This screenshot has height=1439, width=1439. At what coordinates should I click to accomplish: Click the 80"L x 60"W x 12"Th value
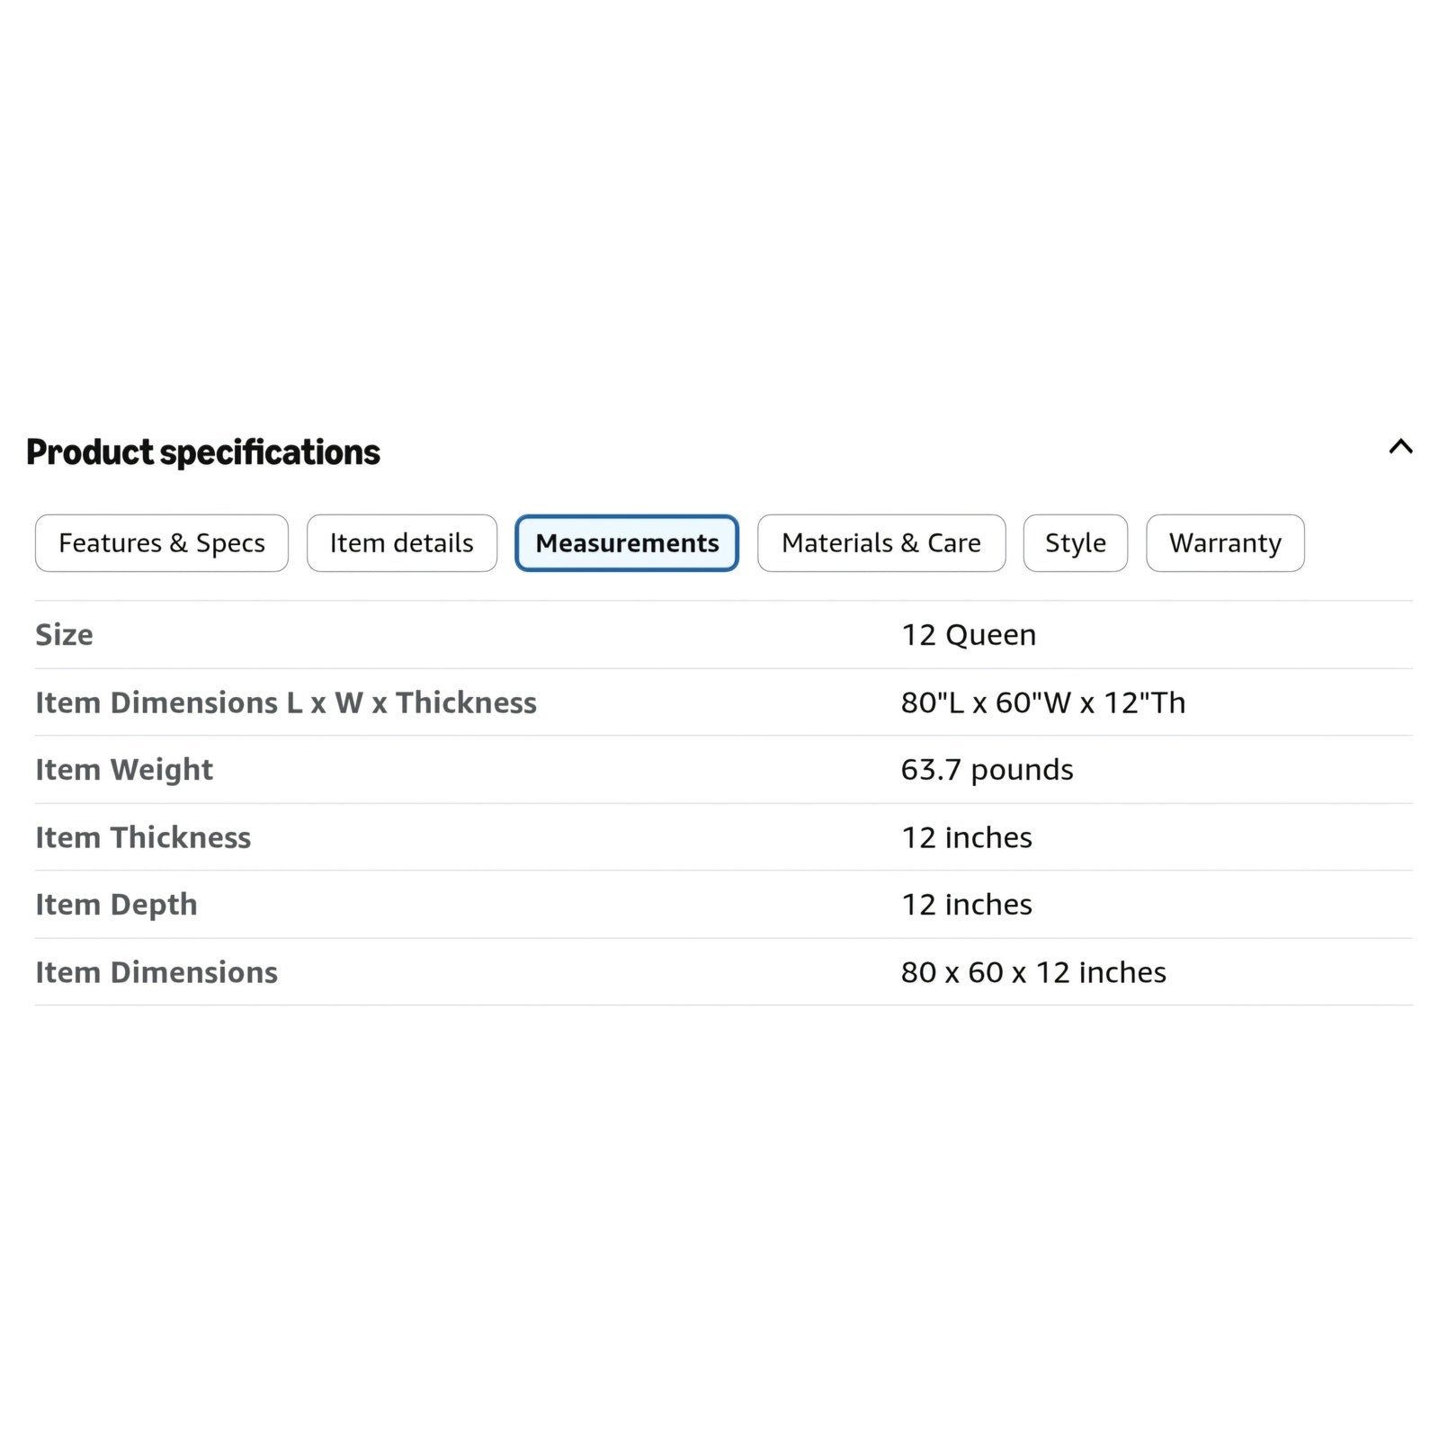pyautogui.click(x=1043, y=702)
